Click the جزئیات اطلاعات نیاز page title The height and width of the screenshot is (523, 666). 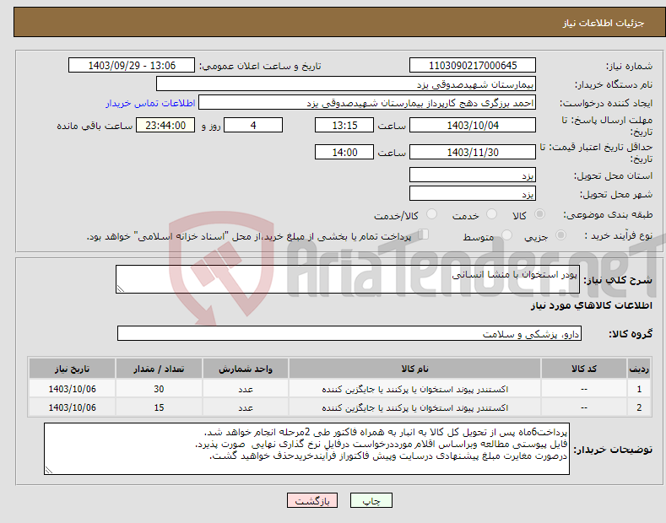point(604,23)
